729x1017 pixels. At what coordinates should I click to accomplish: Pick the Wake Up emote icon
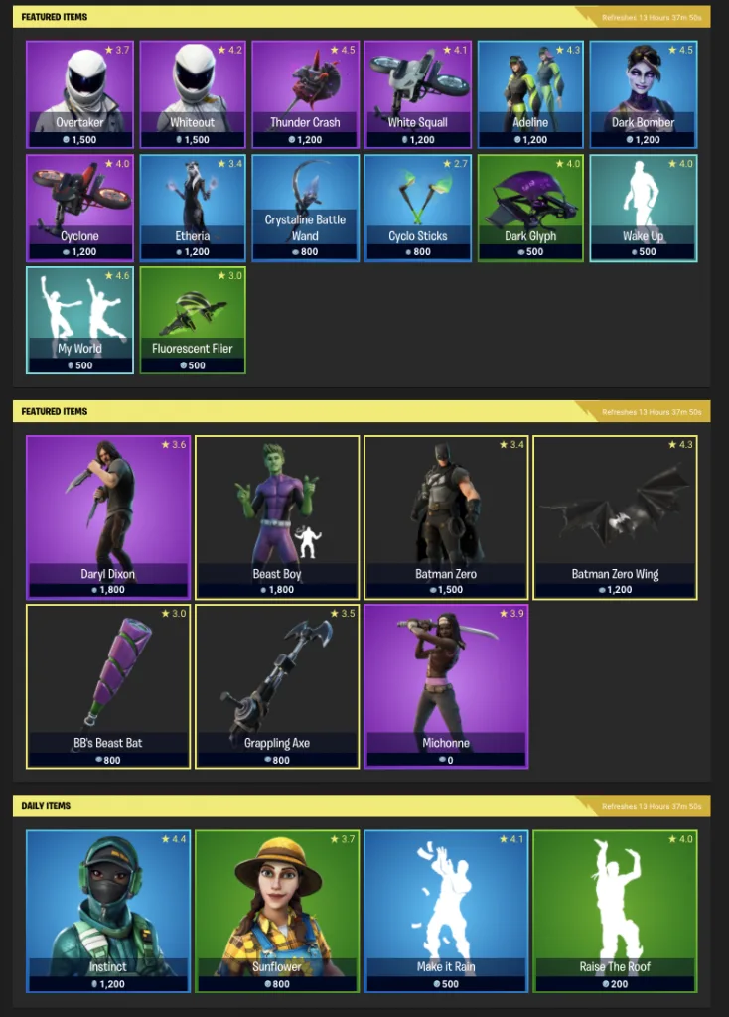644,209
